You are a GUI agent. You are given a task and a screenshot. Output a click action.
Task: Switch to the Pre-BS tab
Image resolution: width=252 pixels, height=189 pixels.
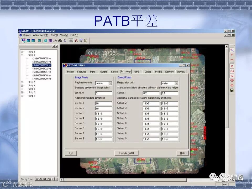[x=159, y=72]
